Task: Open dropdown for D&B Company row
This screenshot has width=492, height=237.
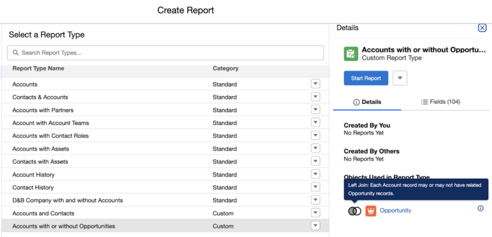Action: click(315, 200)
